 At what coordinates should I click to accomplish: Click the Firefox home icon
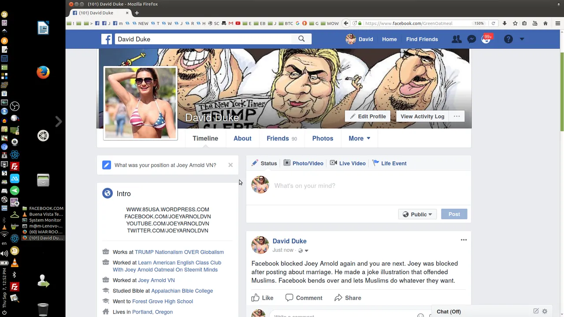pos(545,23)
